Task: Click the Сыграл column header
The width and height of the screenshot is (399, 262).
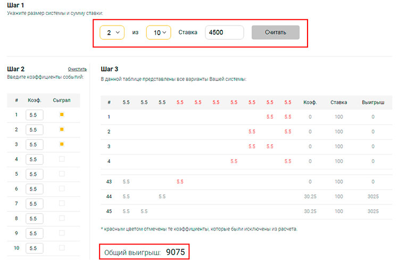Action: (x=62, y=100)
